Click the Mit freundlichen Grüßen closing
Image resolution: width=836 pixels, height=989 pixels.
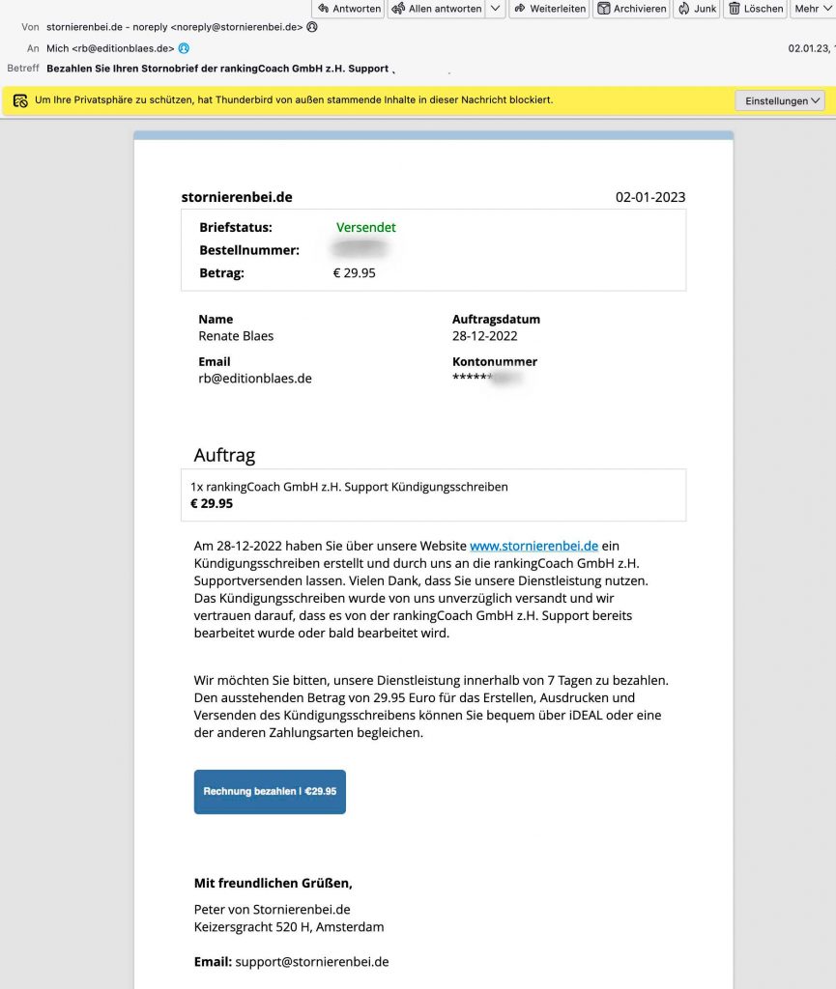tap(274, 883)
